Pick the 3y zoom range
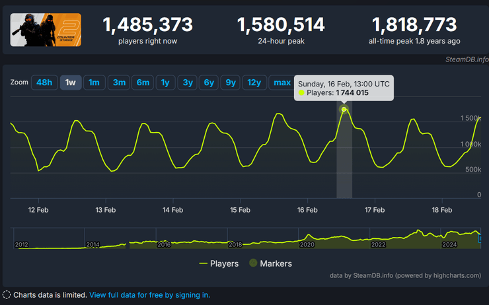The width and height of the screenshot is (489, 305). click(x=188, y=83)
